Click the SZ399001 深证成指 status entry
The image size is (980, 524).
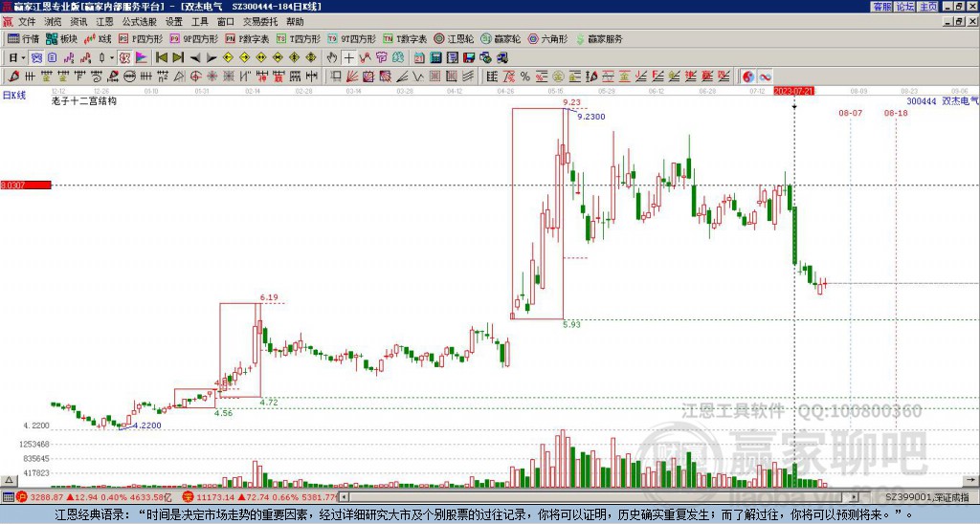pyautogui.click(x=926, y=497)
